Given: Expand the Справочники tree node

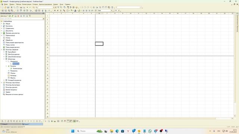Looking at the screenshot, I should 1,28.
